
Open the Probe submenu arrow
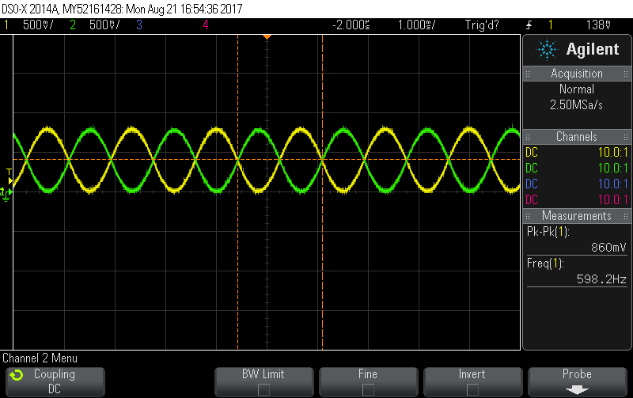coord(577,390)
